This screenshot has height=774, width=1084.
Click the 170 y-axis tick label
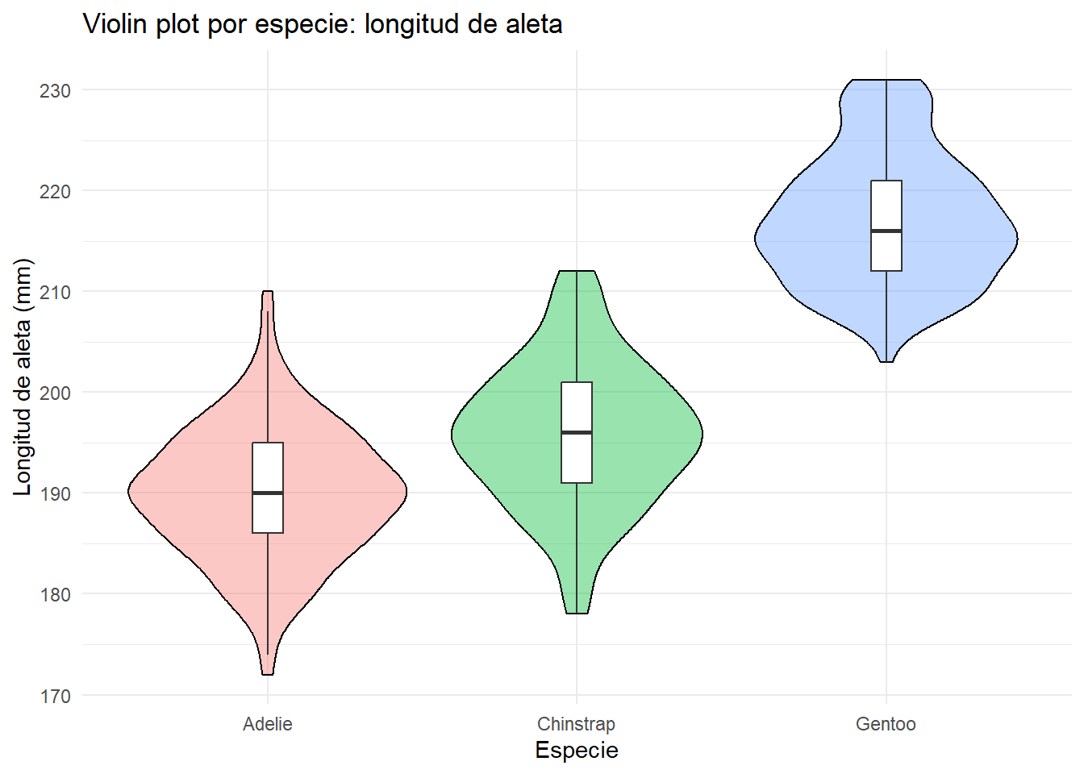55,696
